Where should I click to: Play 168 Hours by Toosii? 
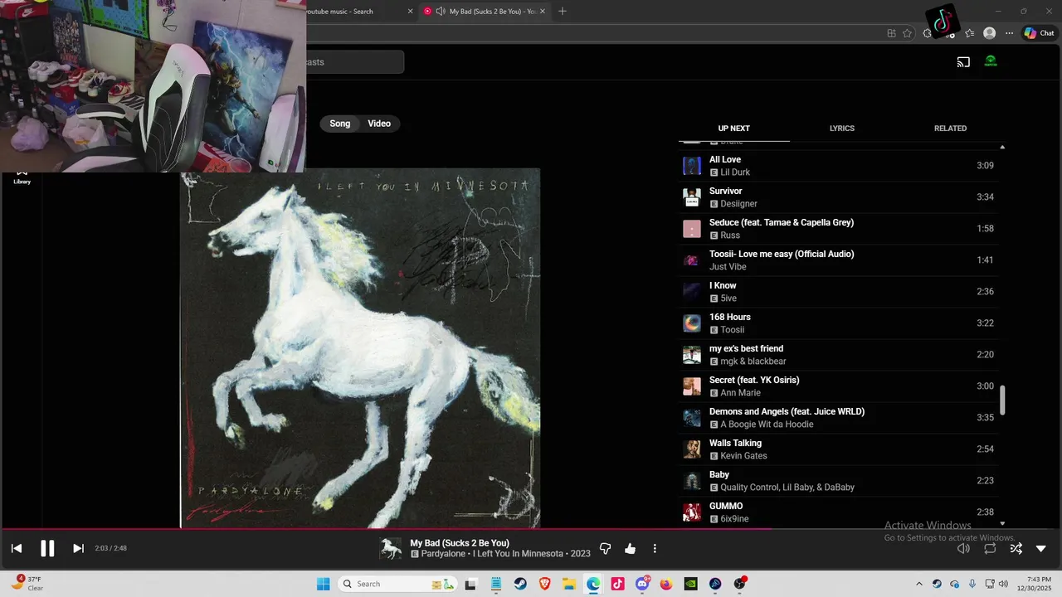tap(838, 323)
